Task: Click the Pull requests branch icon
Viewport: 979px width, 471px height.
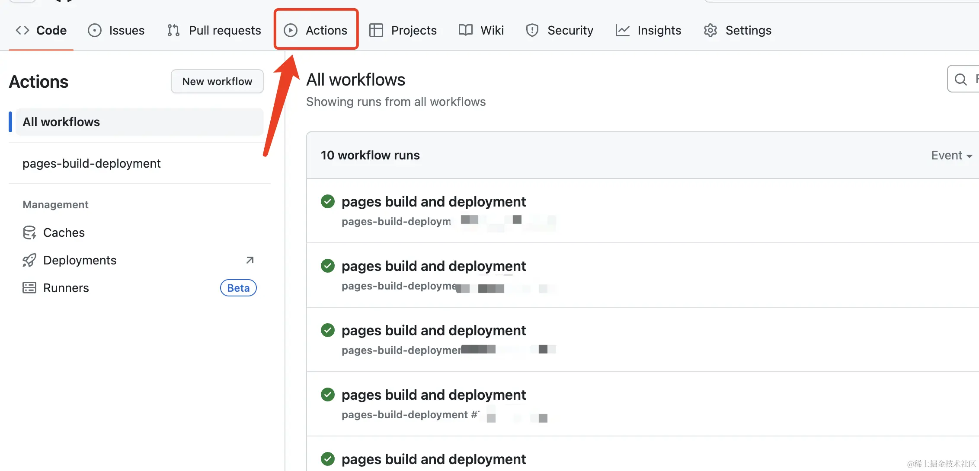Action: click(x=173, y=30)
